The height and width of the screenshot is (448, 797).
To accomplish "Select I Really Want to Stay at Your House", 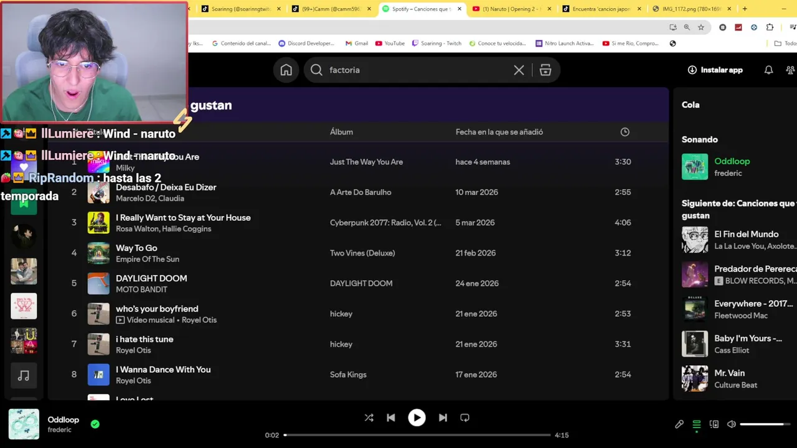I will 183,218.
